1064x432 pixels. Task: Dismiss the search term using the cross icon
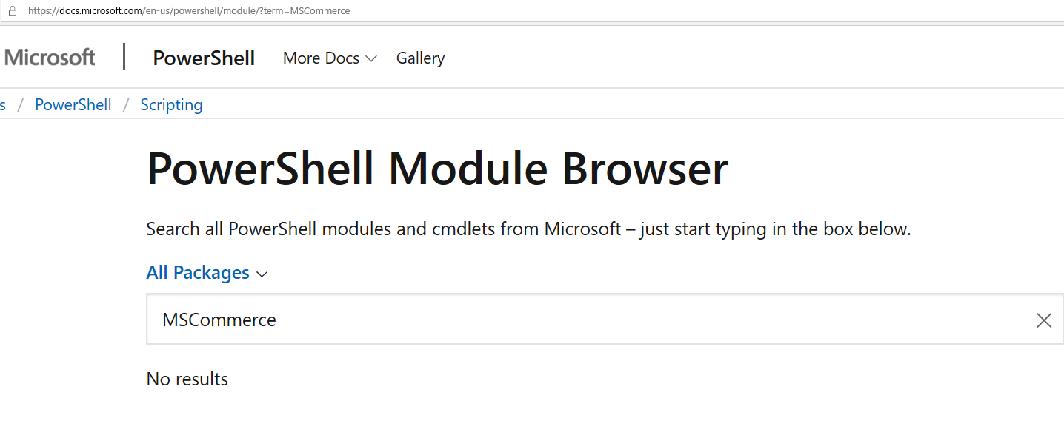(1043, 320)
